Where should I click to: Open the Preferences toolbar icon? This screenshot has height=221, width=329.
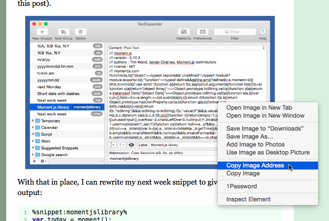point(203,32)
